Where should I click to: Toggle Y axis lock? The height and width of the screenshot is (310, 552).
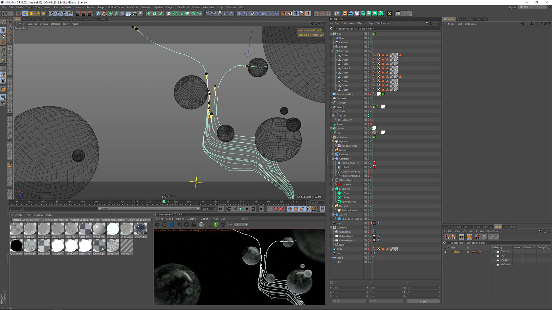pos(58,13)
